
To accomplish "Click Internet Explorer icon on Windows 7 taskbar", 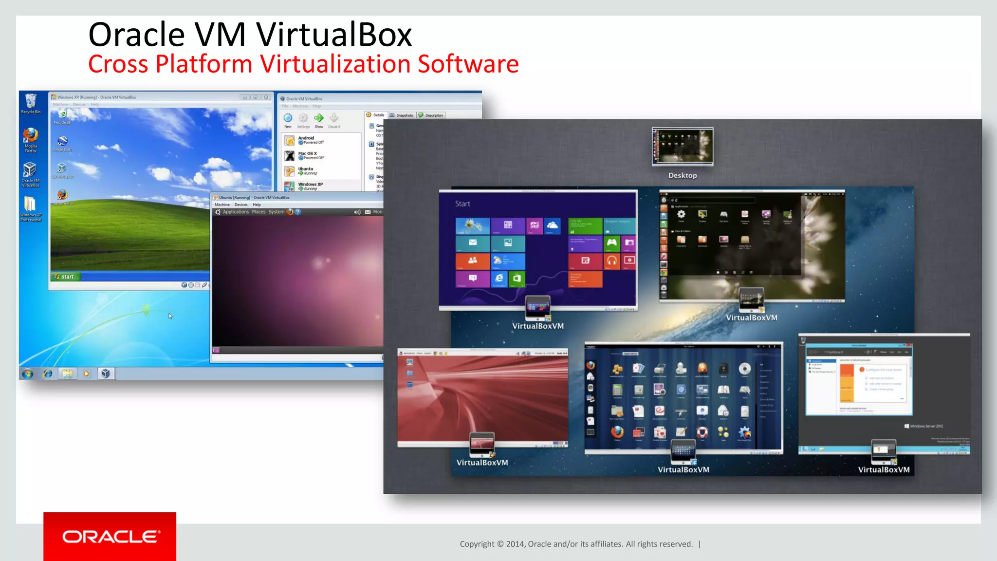I will click(48, 374).
